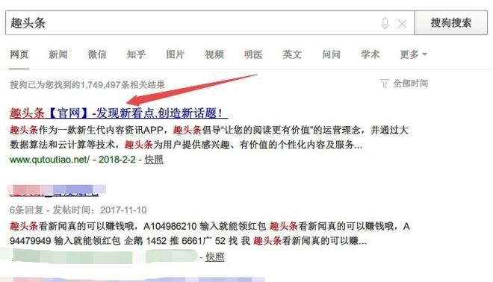The height and width of the screenshot is (282, 493).
Task: Open the 问问 tab
Action: pos(331,54)
